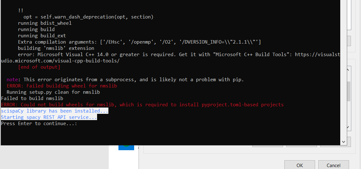This screenshot has width=361, height=169.
Task: Click the Cancel button in the dialog
Action: [x=333, y=165]
